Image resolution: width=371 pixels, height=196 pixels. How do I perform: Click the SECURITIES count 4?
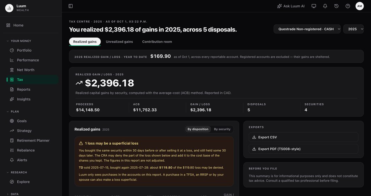306,110
